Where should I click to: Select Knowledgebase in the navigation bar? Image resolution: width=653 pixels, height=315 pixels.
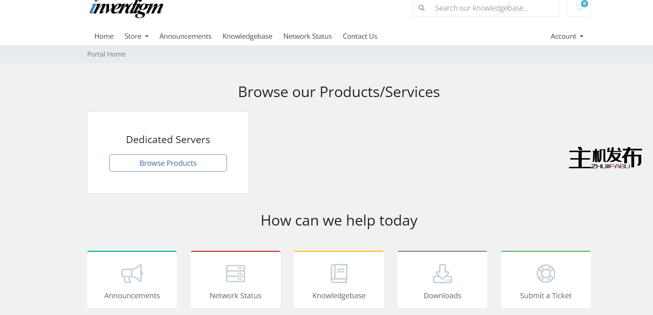tap(247, 36)
